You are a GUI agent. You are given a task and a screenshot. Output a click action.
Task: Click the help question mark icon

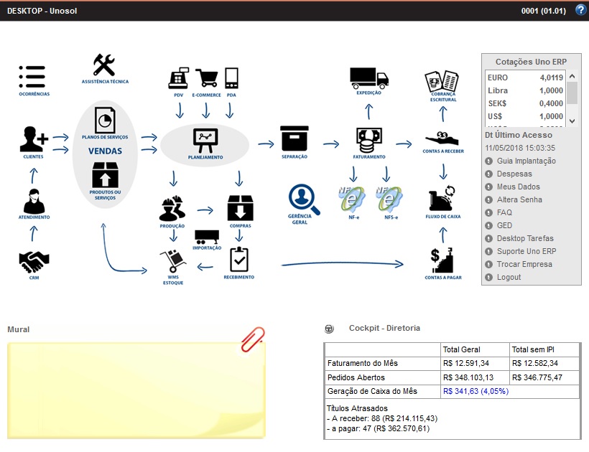click(580, 10)
